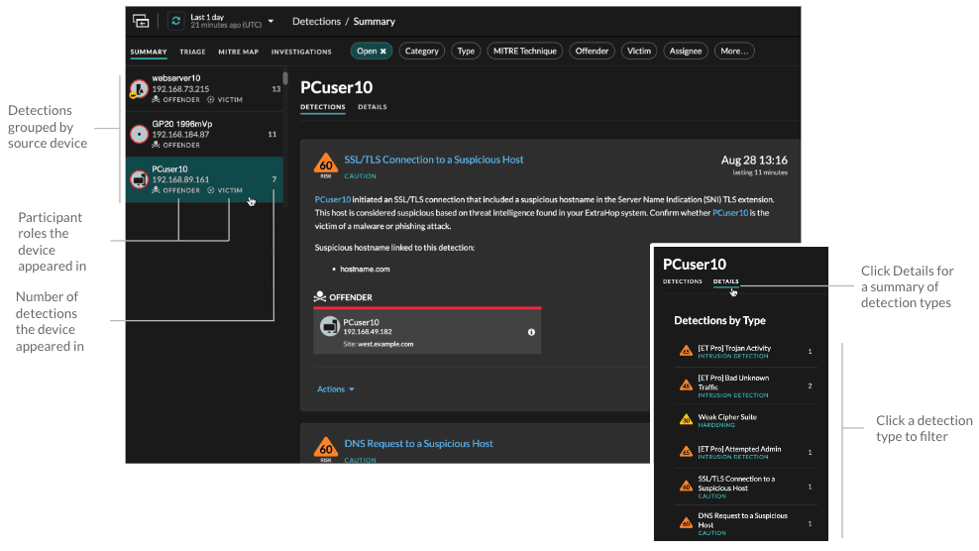
Task: Filter by DNS Request to a Suspicious Host in inset
Action: 746,523
